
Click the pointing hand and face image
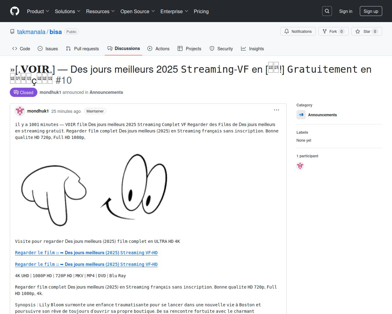[x=94, y=190]
